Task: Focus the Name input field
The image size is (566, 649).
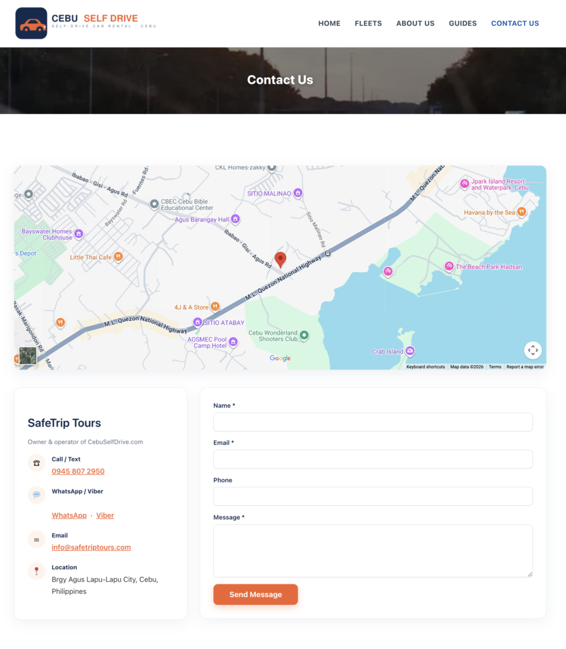Action: (373, 422)
